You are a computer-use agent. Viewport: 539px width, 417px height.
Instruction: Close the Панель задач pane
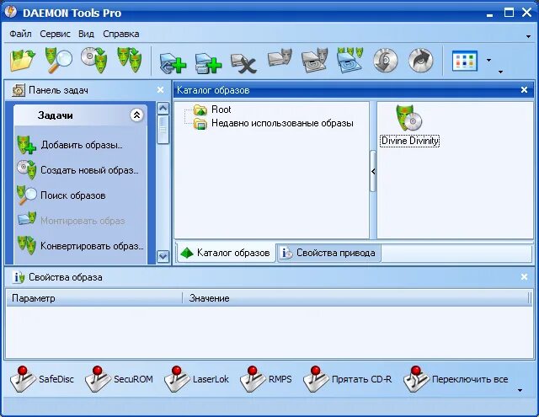[160, 90]
